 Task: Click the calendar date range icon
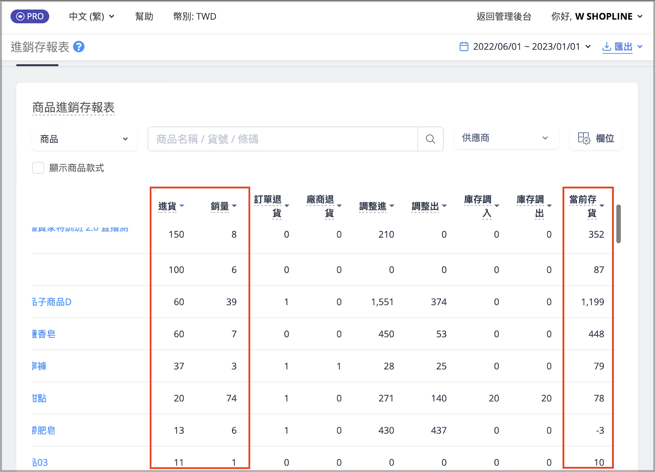point(464,47)
